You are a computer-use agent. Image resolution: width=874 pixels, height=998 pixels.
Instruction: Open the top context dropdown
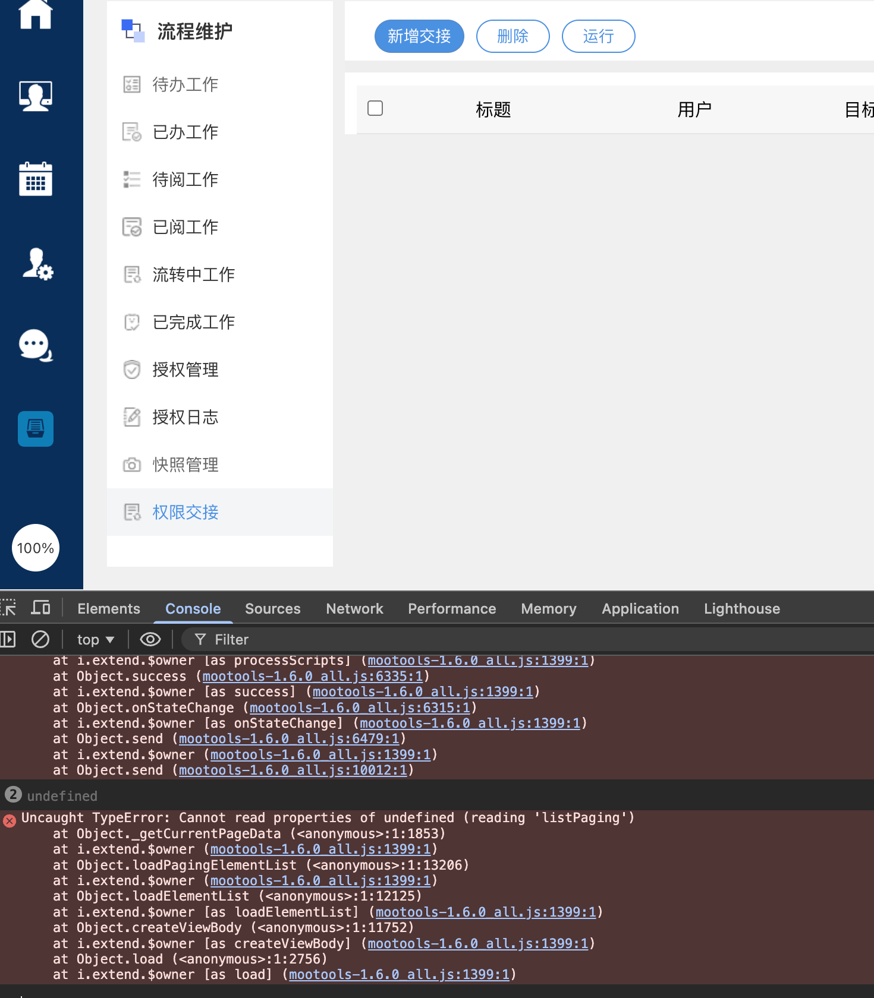(95, 640)
